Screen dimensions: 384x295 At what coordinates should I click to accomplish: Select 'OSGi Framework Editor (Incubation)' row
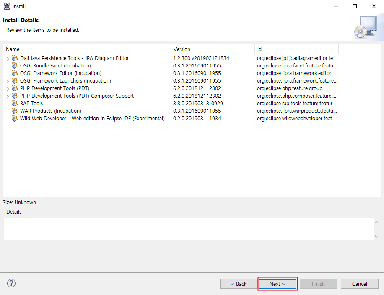(61, 73)
